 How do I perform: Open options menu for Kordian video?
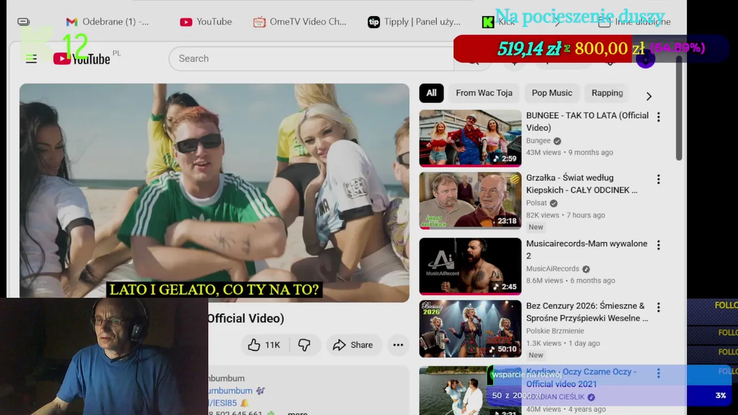(658, 373)
